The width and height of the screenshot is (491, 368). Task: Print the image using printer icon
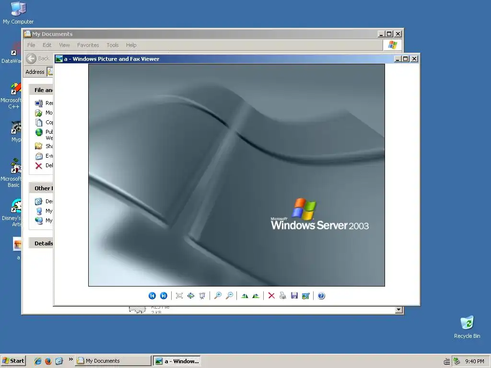(283, 296)
